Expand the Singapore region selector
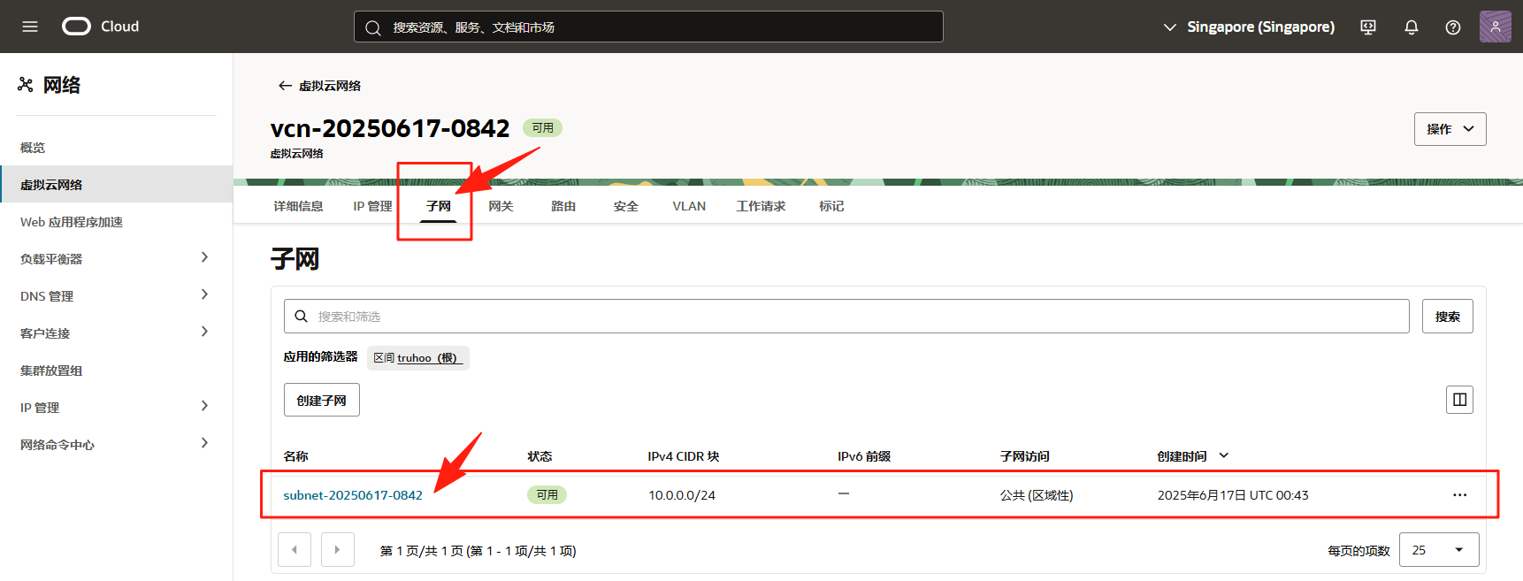Viewport: 1523px width, 581px height. (x=1249, y=27)
